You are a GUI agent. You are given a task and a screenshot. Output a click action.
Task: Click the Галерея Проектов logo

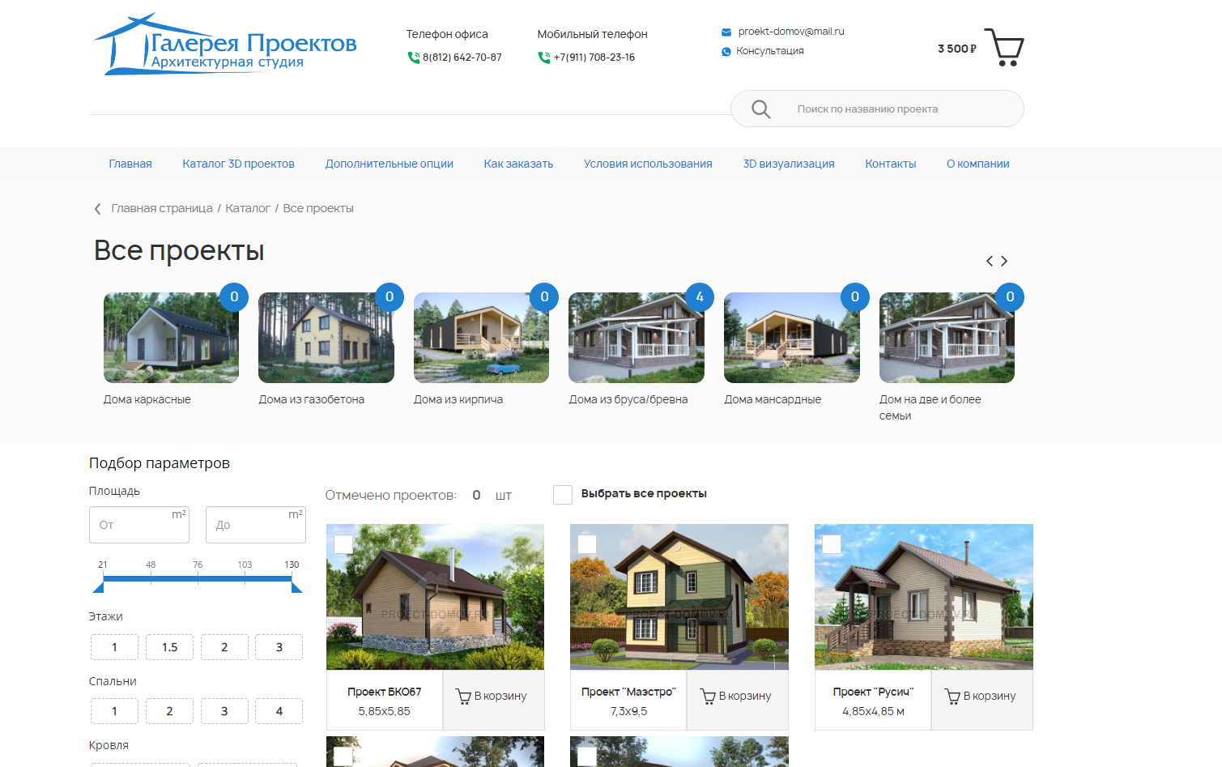pos(226,45)
